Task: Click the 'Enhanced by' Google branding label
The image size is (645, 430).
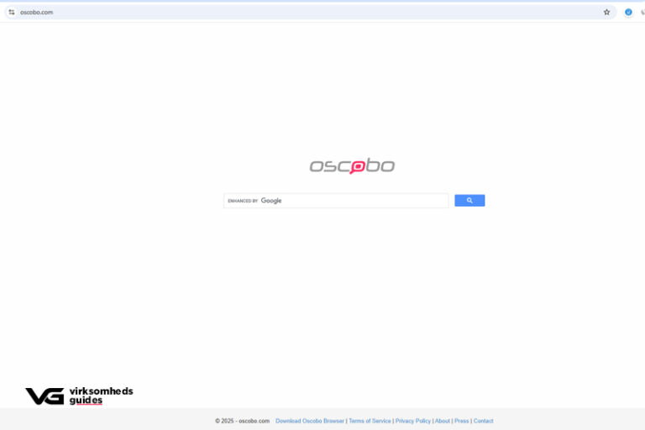Action: [x=254, y=201]
